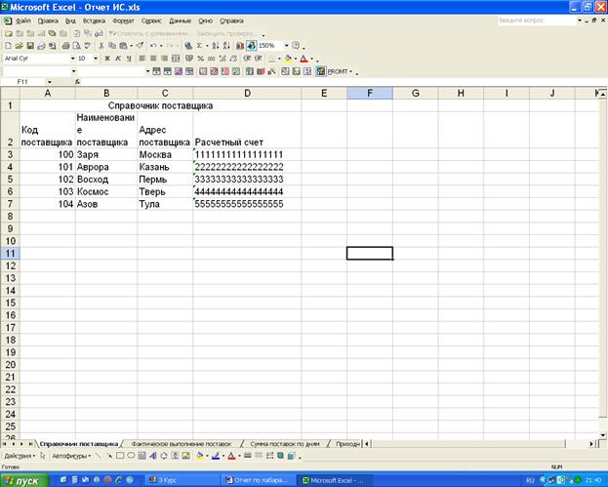This screenshot has width=608, height=487.
Task: Toggle Align Right button
Action: [x=164, y=59]
